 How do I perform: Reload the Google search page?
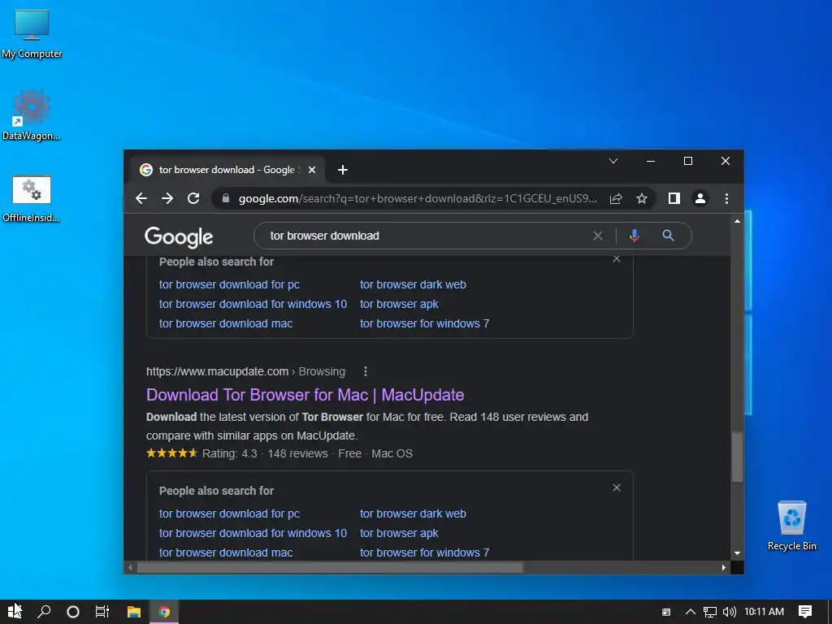click(193, 198)
